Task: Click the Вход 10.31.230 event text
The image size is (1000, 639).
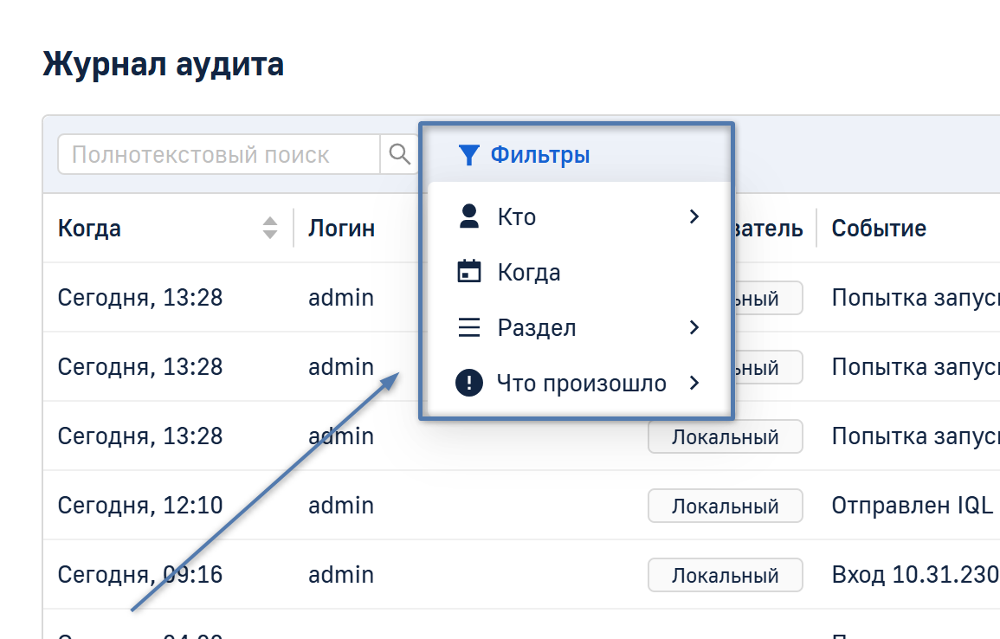Action: coord(914,575)
